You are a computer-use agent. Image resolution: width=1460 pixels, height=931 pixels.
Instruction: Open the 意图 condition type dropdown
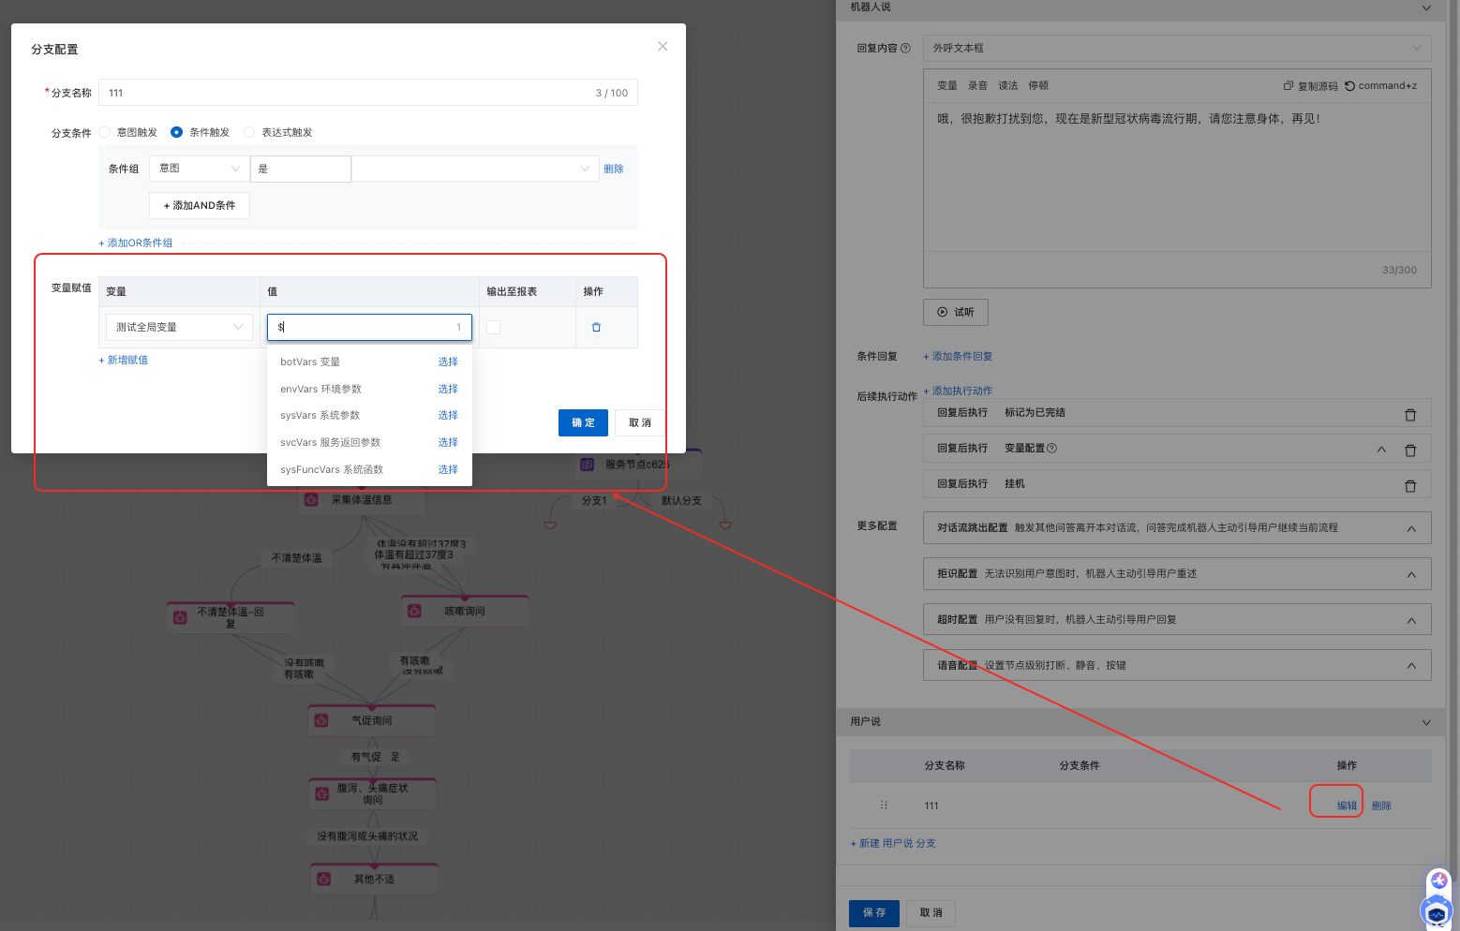coord(200,169)
